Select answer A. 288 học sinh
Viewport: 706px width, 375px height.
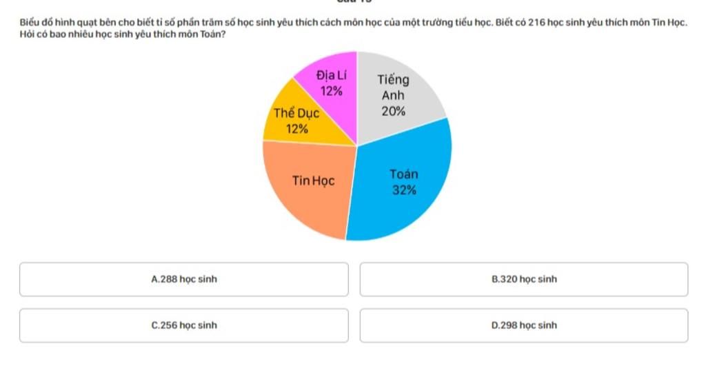[x=183, y=279]
